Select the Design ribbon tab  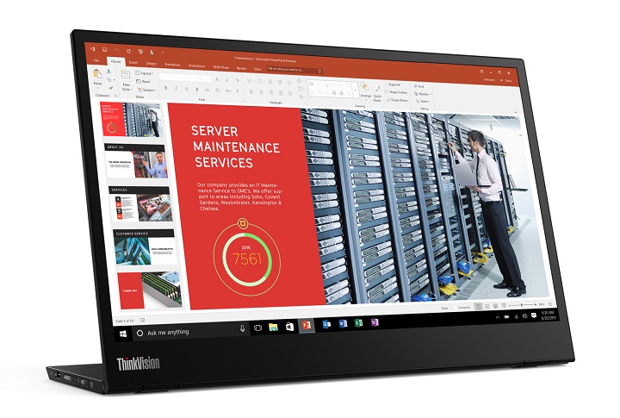coord(151,63)
